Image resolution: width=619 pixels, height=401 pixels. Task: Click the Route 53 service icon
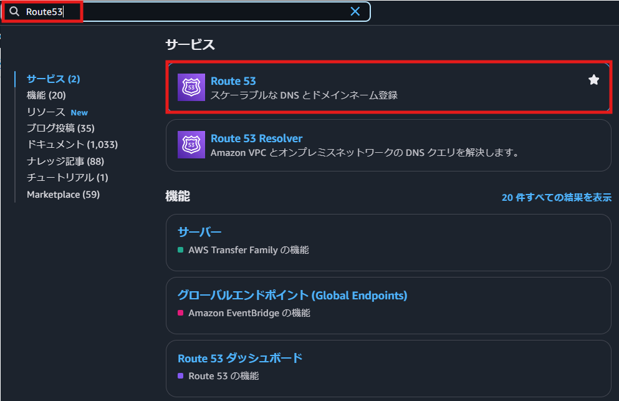coord(191,87)
